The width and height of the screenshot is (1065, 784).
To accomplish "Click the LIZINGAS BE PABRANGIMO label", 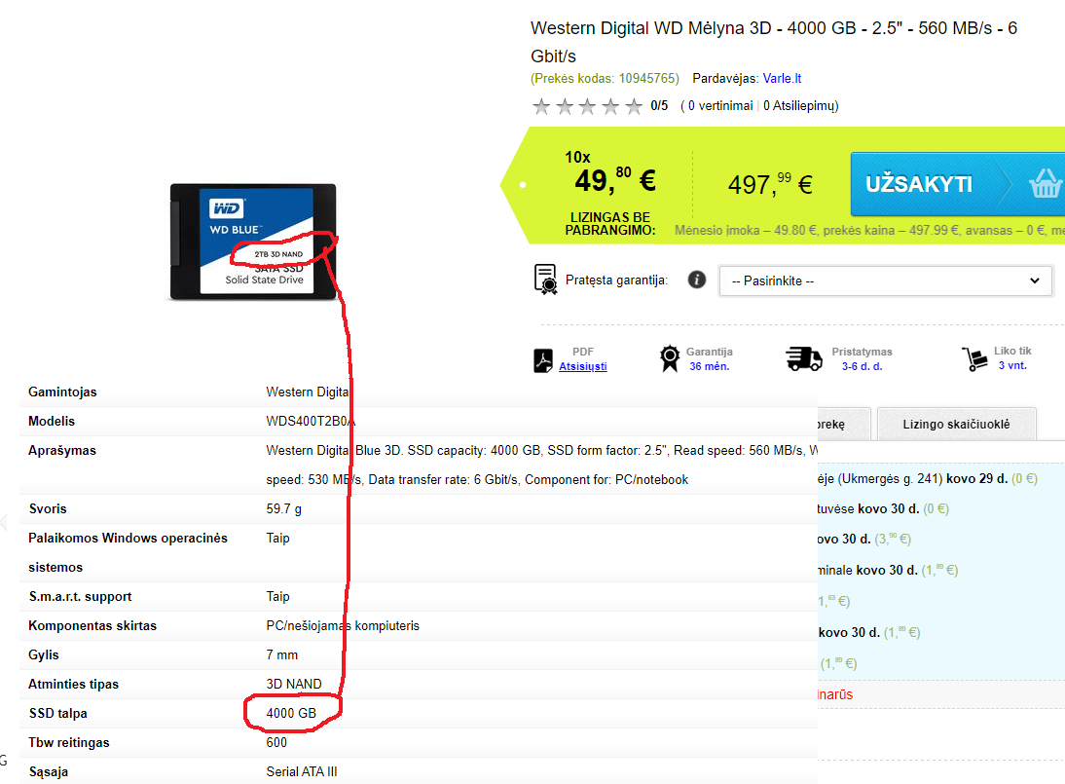I will 610,224.
